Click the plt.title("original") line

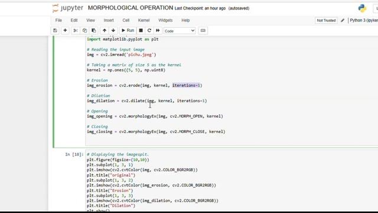pos(111,175)
